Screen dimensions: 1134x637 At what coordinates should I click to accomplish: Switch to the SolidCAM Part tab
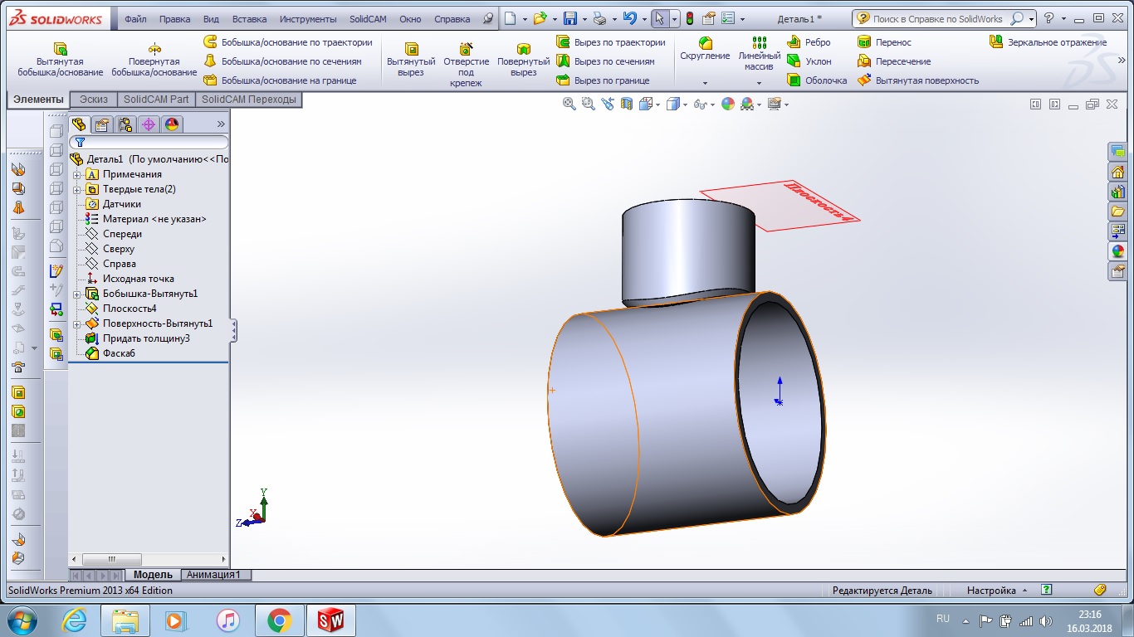(156, 100)
